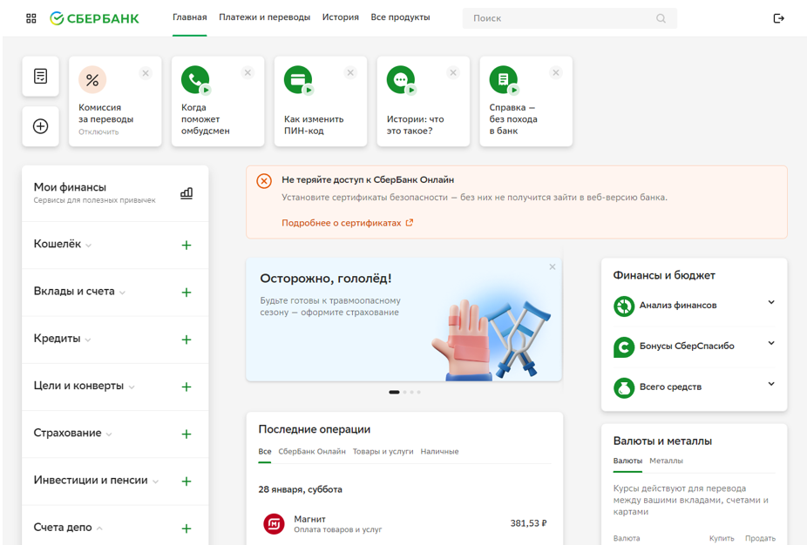
Task: Click the orange warning cross icon
Action: 264,181
